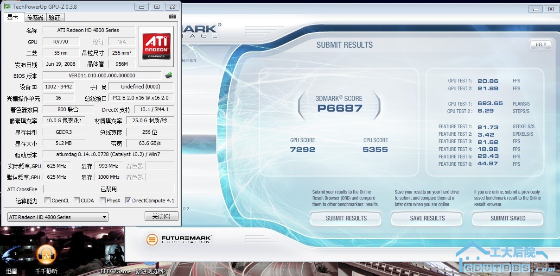
Task: Open the ATI Radeon HD 4800 Series dropdown
Action: coord(57,217)
